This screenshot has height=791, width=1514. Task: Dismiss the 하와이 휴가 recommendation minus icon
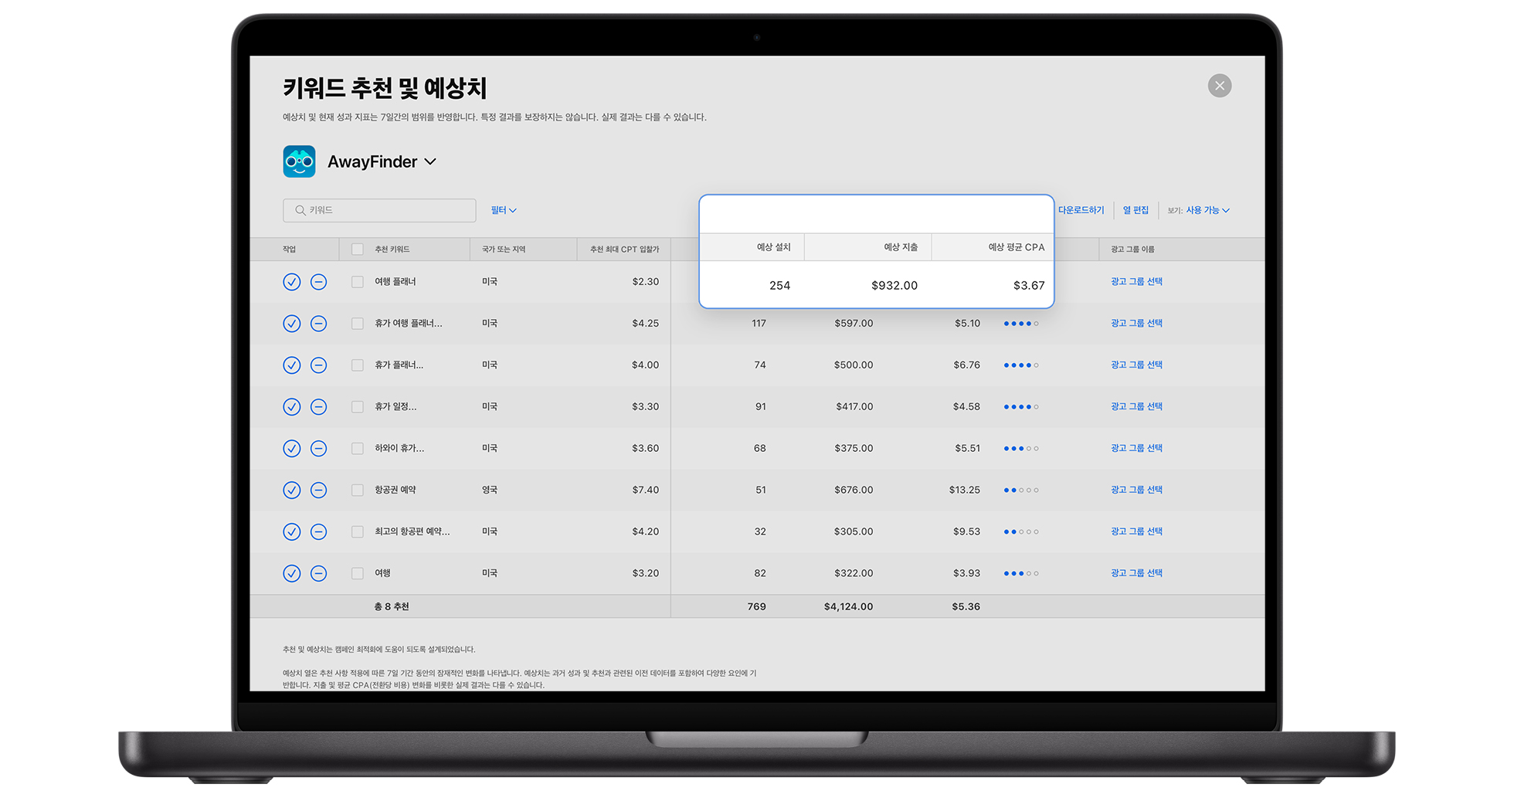click(x=318, y=448)
